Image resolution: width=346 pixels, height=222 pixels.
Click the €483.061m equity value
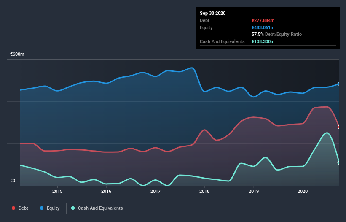click(x=263, y=27)
